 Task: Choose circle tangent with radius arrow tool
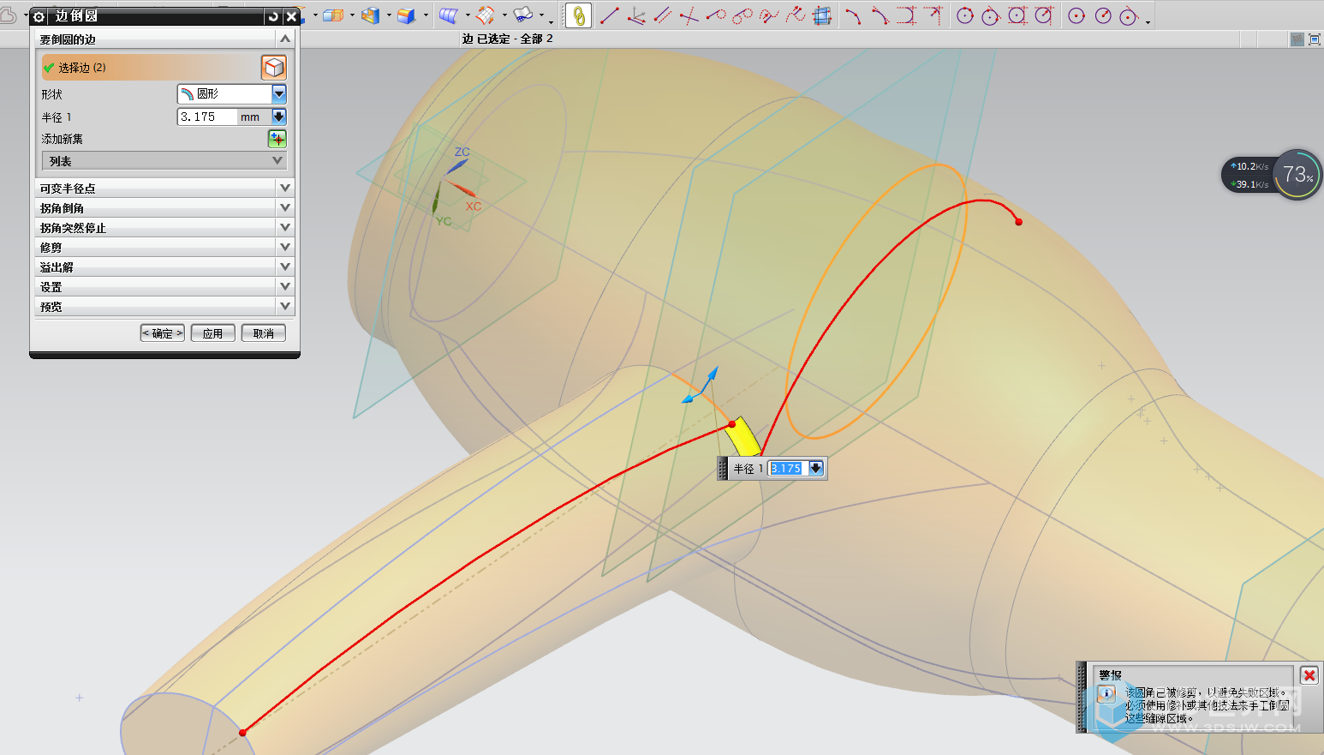point(1044,15)
